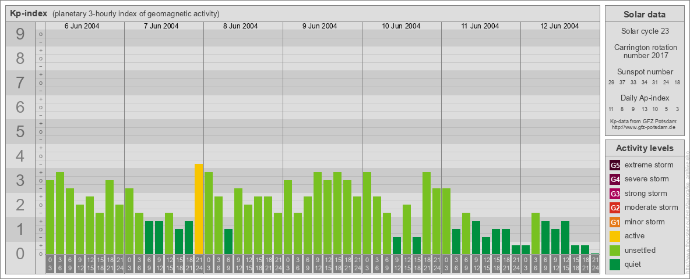Click Daily Ap-index value 11
This screenshot has height=279, width=690.
(611, 109)
